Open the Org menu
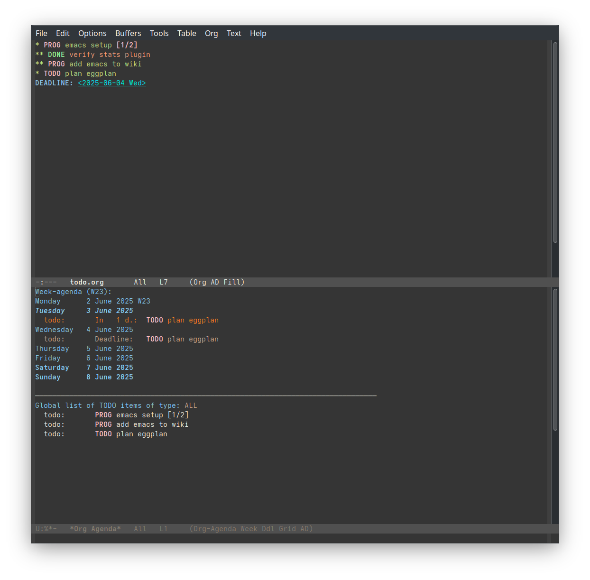 pyautogui.click(x=211, y=33)
